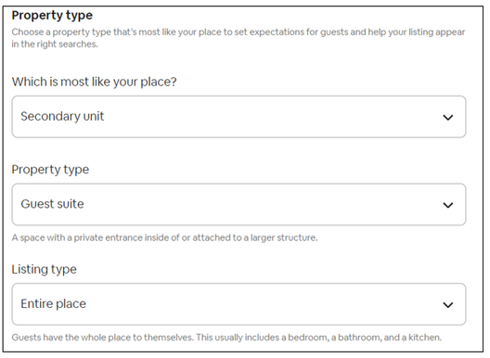Click the 'in the right searches.' text line
This screenshot has height=358, width=490.
tap(55, 44)
